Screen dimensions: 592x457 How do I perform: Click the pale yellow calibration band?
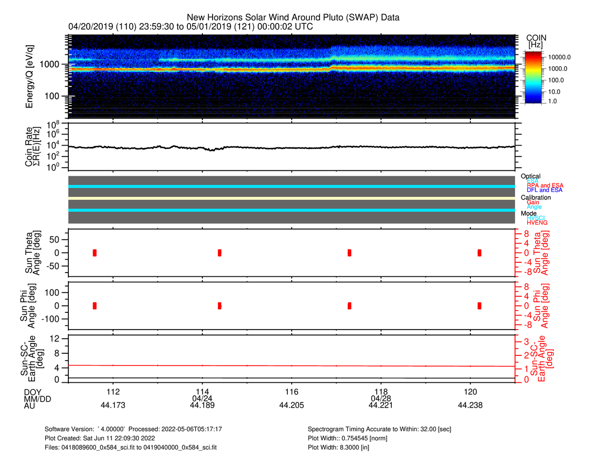292,198
